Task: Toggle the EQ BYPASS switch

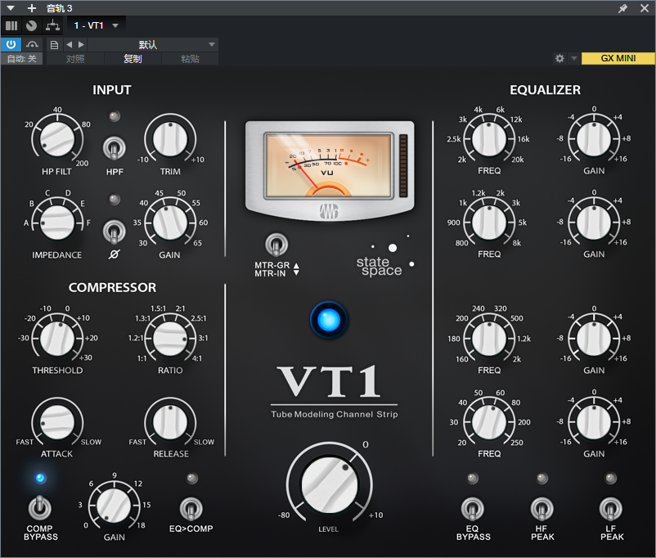Action: click(x=472, y=508)
